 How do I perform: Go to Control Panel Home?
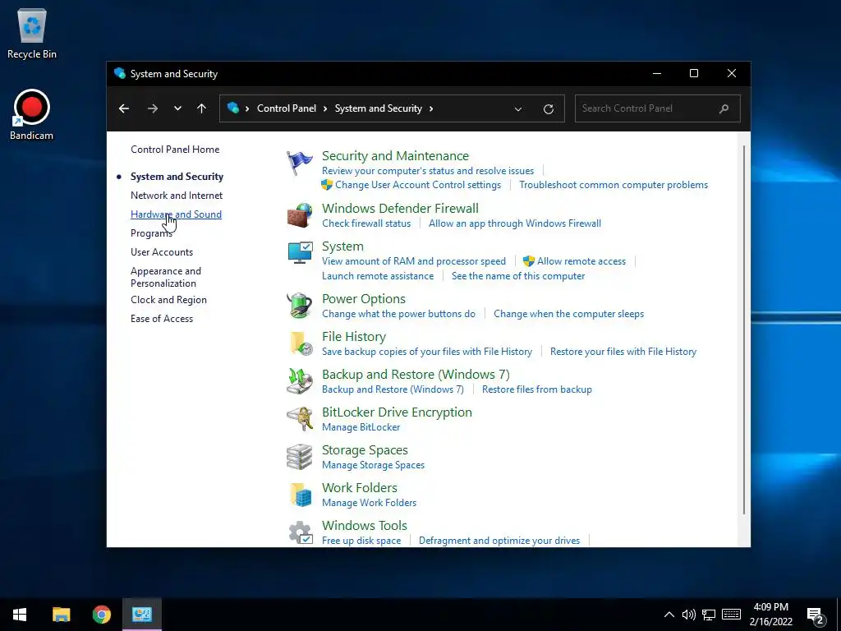(x=175, y=150)
